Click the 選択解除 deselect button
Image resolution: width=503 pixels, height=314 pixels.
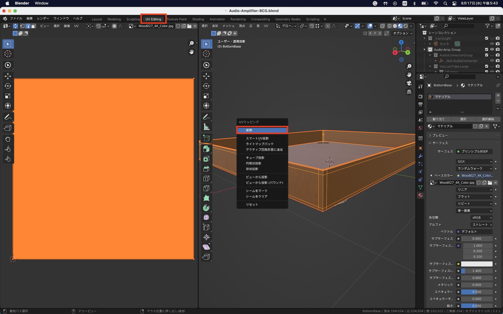pyautogui.click(x=488, y=119)
